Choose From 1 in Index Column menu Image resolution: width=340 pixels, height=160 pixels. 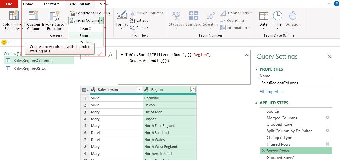[85, 36]
